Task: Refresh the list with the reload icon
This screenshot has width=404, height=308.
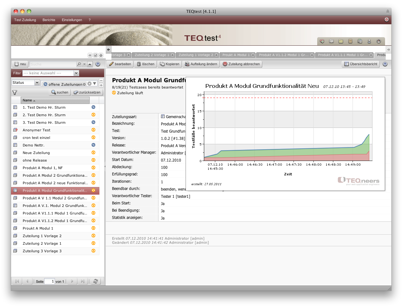Action: [x=96, y=281]
